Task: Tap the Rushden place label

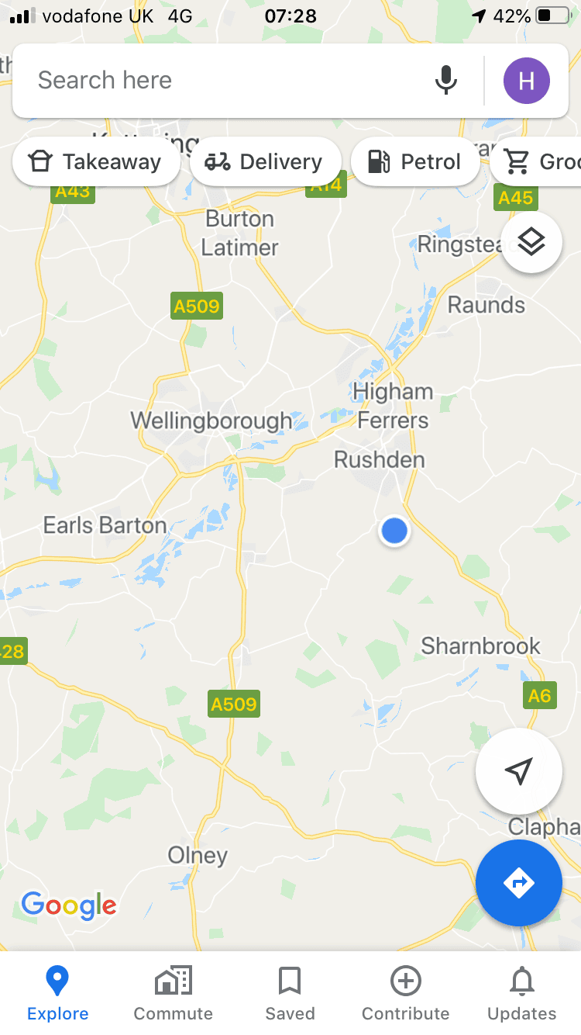Action: point(380,459)
